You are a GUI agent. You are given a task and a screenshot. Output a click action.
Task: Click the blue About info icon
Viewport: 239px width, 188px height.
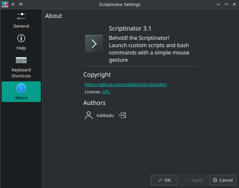tap(21, 88)
